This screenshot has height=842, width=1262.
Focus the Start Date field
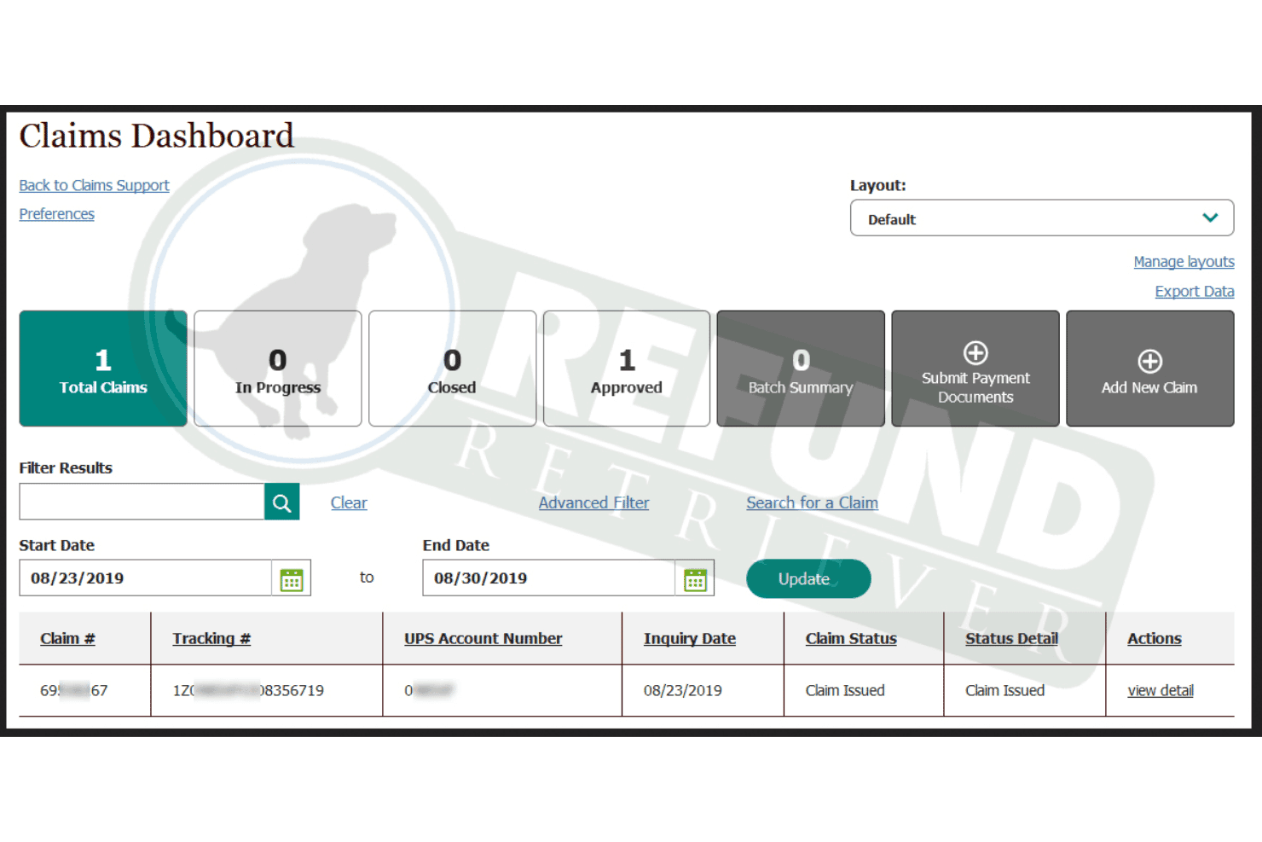click(x=146, y=578)
